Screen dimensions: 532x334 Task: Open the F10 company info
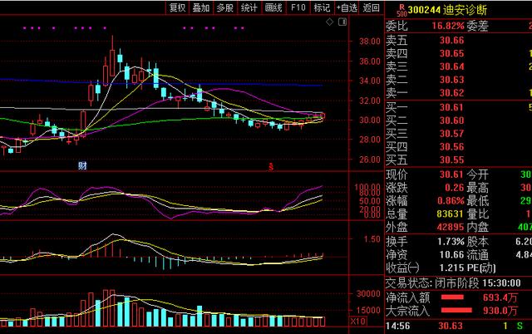[298, 7]
